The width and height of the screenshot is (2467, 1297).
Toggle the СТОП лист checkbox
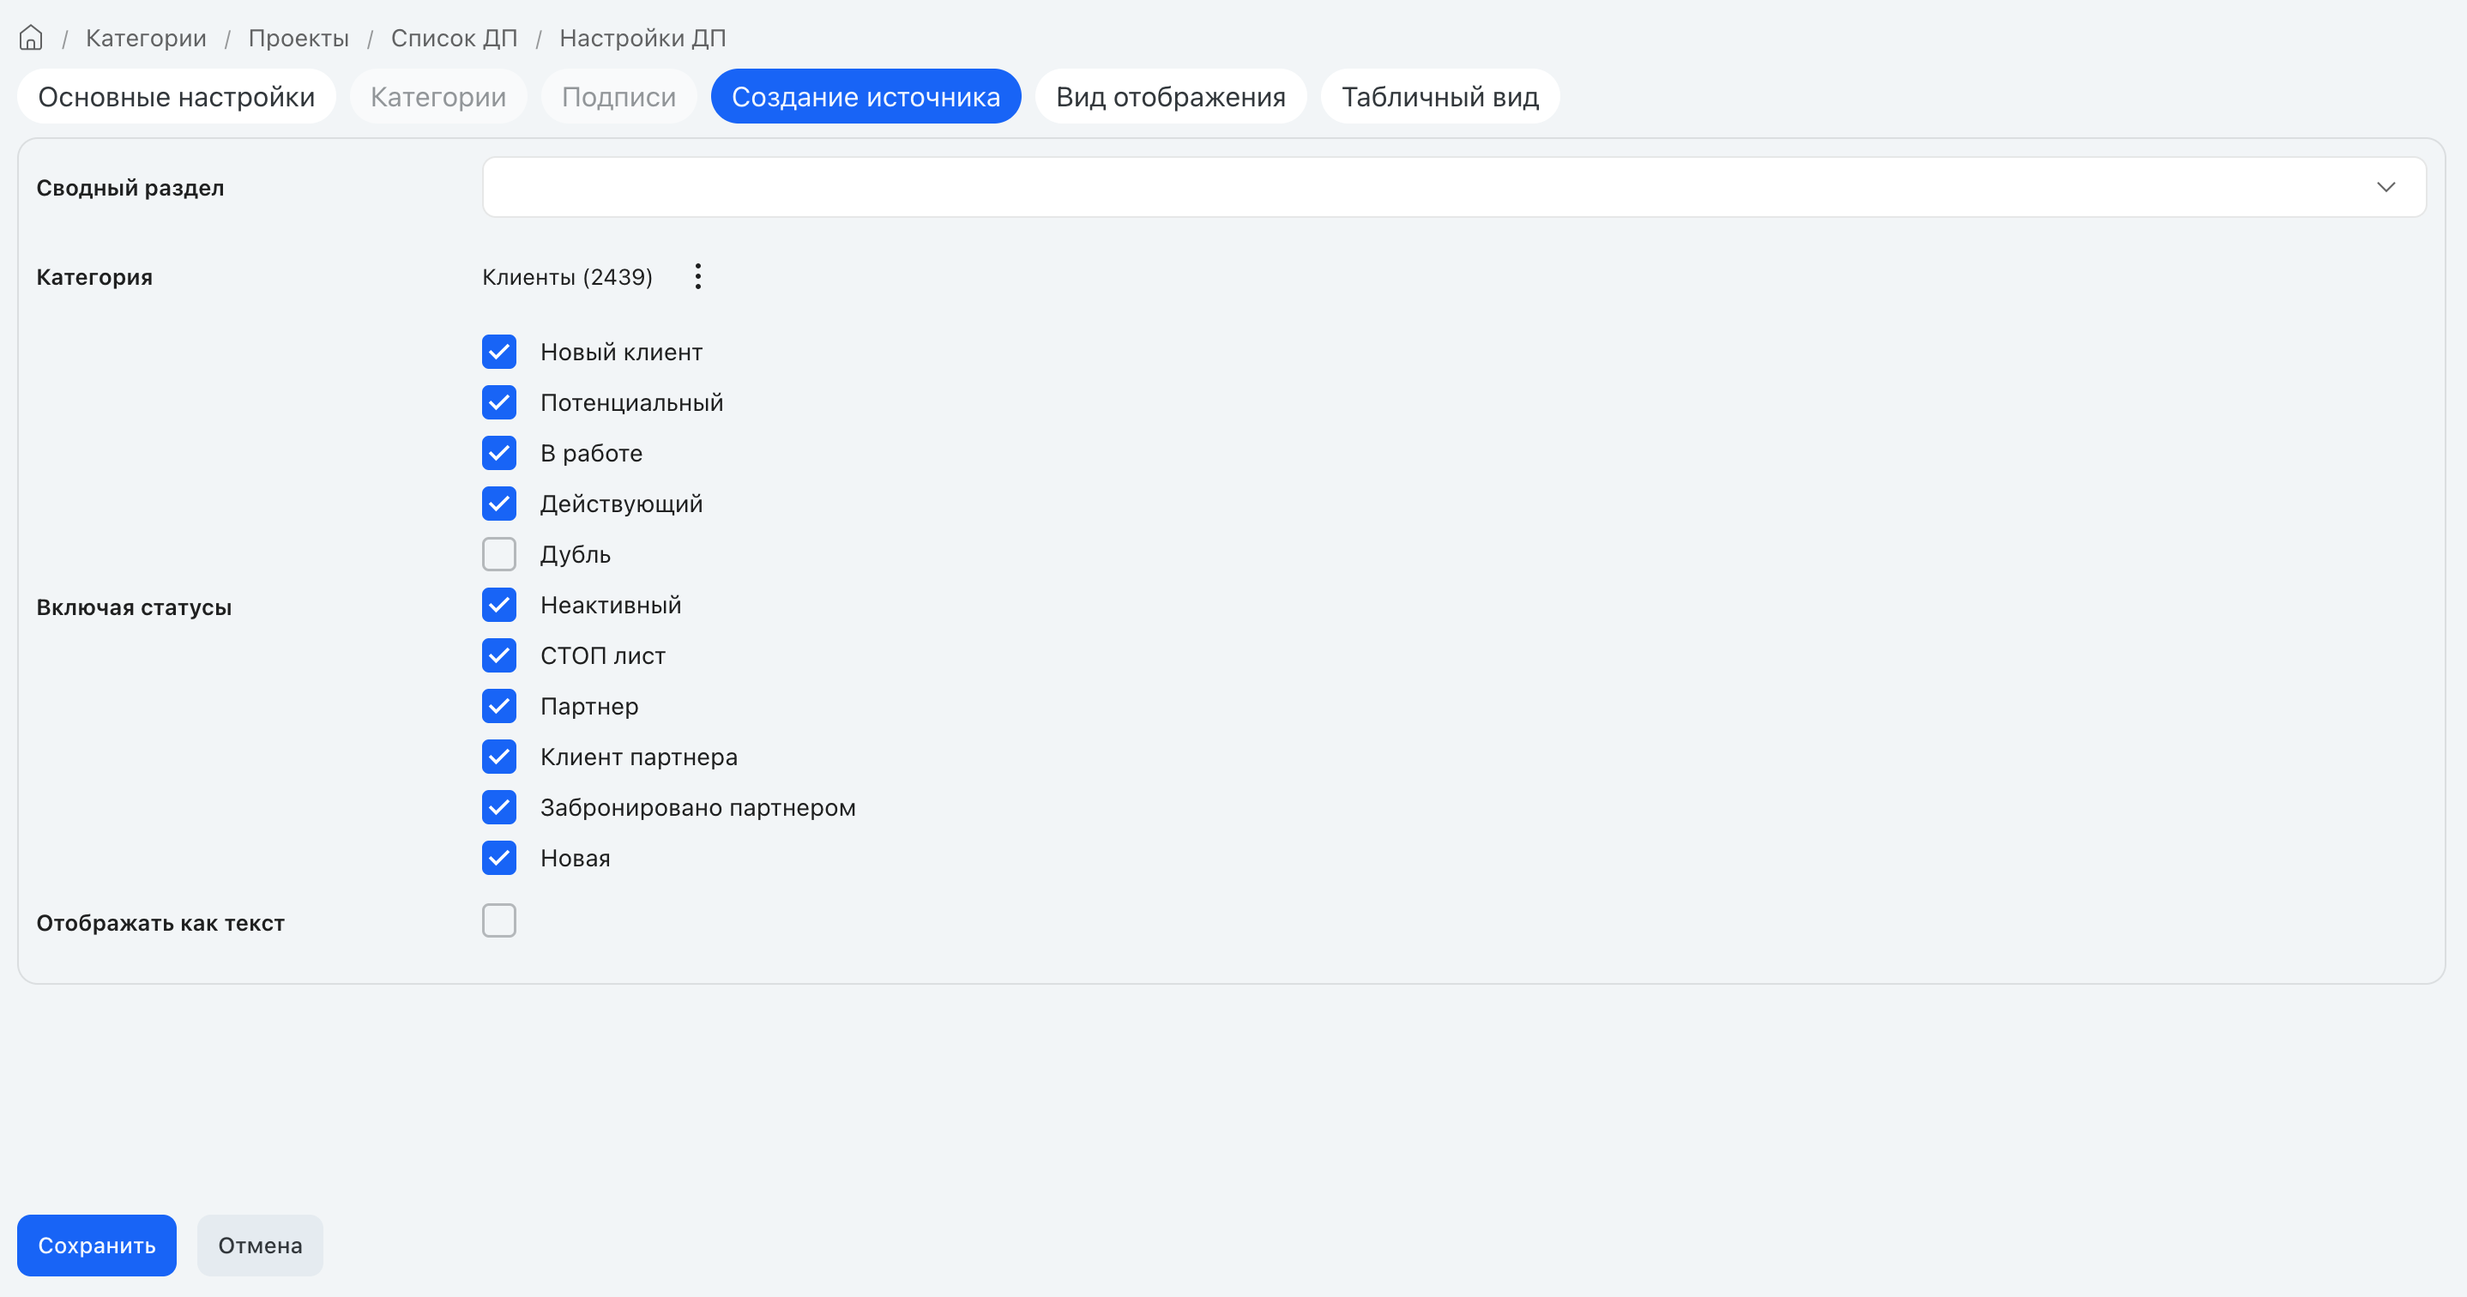click(499, 656)
